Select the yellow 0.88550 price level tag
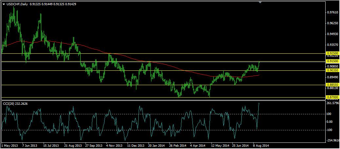Screen dimensions: 340x149 click(332, 85)
